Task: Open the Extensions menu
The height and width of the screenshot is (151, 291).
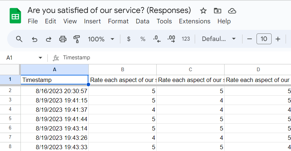Action: [194, 21]
